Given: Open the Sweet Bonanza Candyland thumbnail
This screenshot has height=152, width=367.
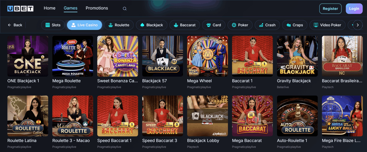Looking at the screenshot, I should coord(118,56).
